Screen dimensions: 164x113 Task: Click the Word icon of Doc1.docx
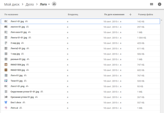tap(6, 102)
